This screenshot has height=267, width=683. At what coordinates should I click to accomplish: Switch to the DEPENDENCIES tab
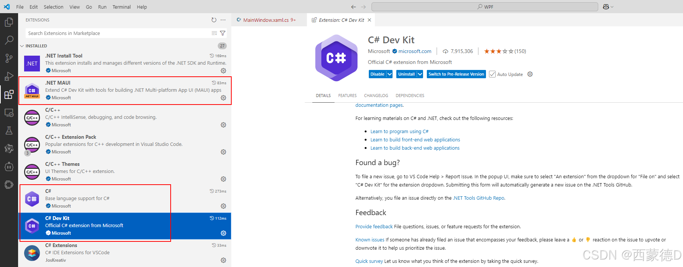[410, 96]
